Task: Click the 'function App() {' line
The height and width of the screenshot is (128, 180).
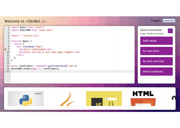Action: (21, 41)
